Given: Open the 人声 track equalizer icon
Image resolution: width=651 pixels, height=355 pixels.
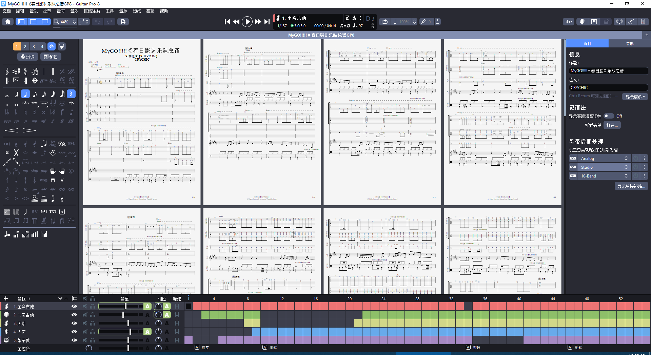Looking at the screenshot, I should (177, 332).
